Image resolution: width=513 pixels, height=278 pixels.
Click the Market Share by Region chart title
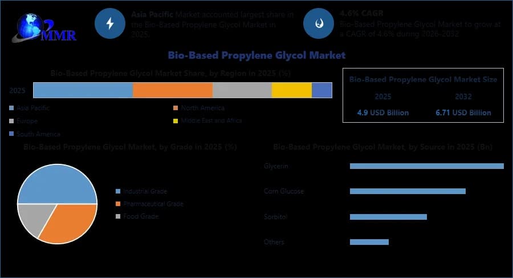click(x=170, y=73)
